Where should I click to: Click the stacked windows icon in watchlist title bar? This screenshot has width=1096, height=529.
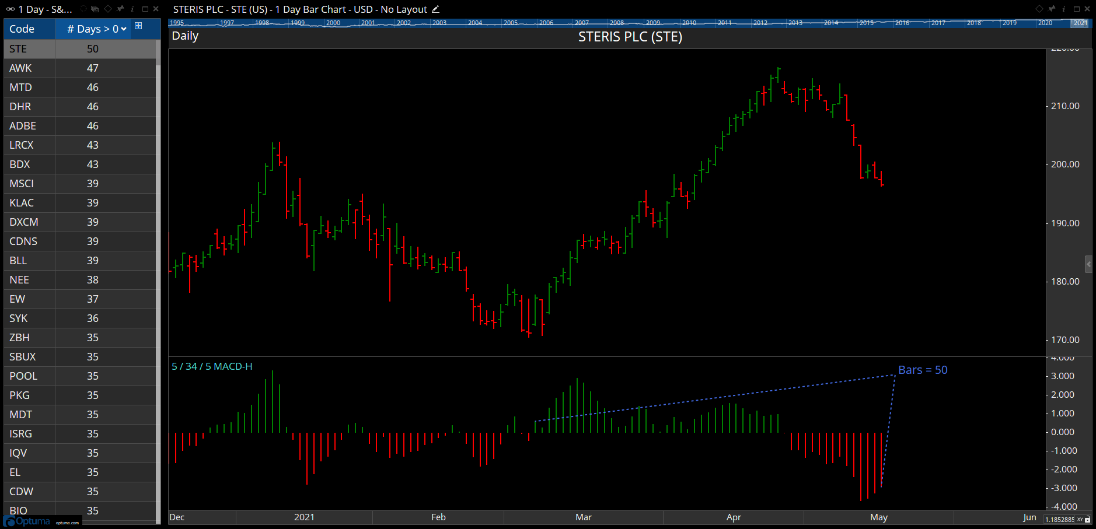95,9
